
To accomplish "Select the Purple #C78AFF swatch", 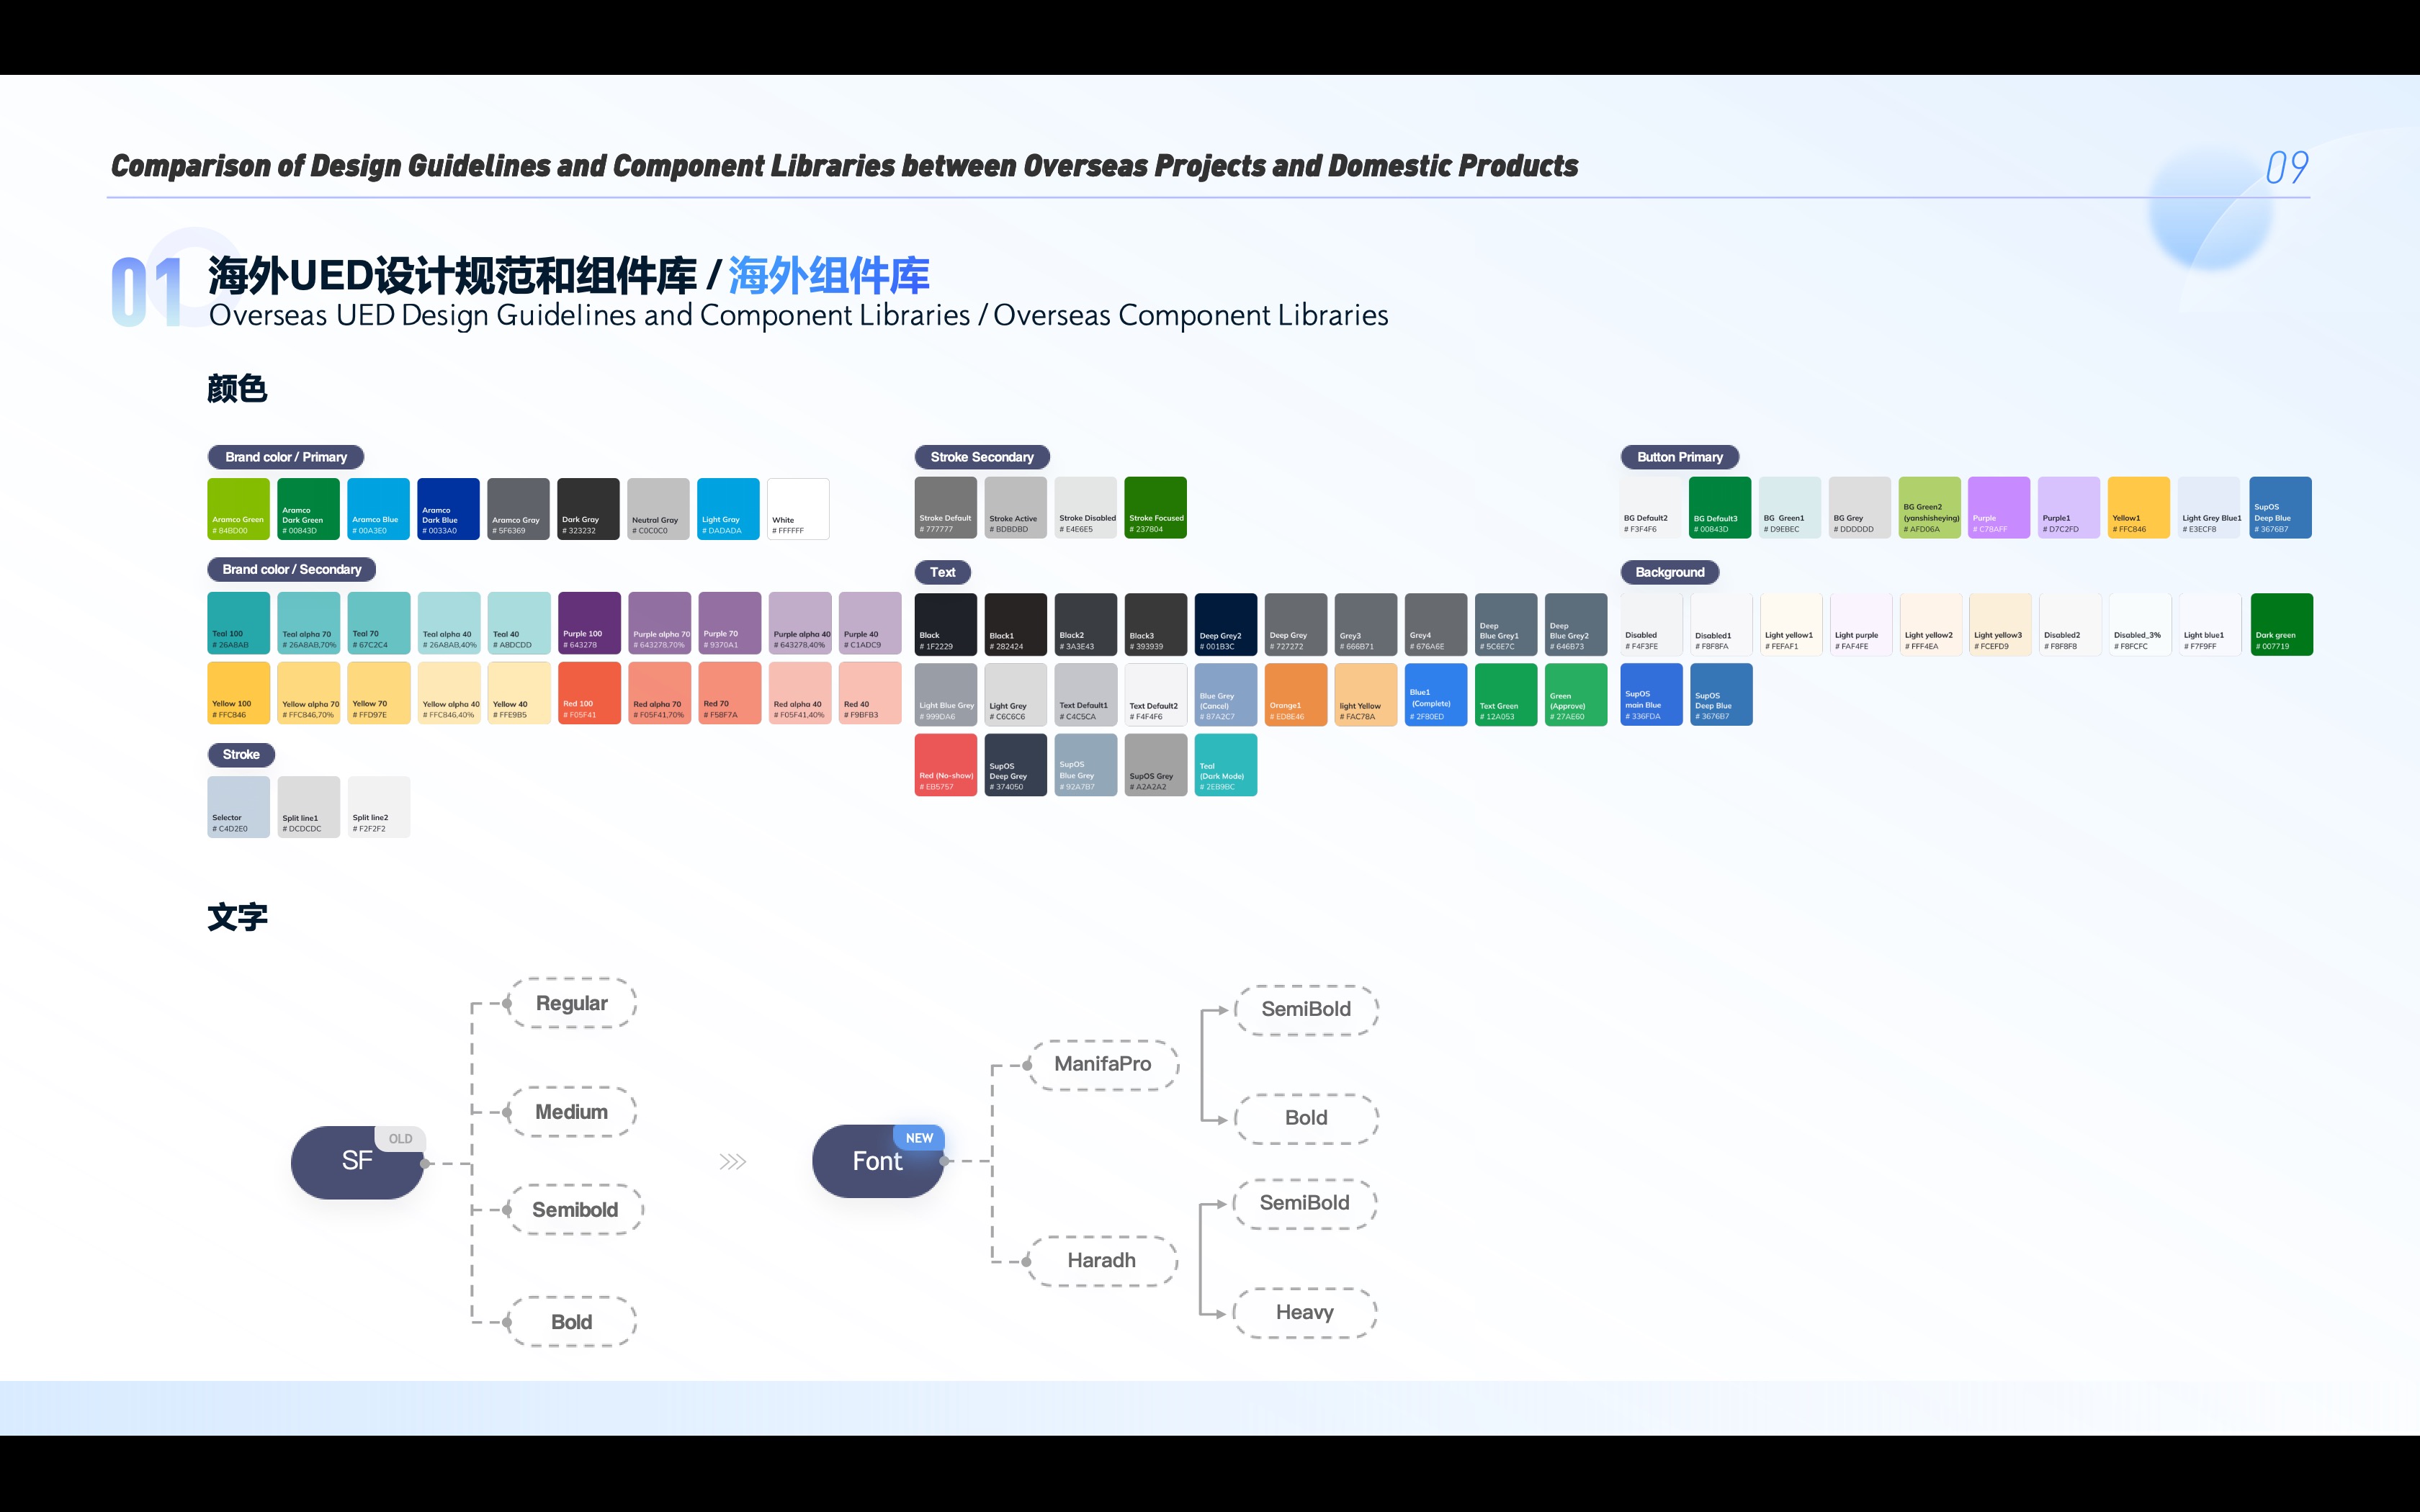I will 1999,508.
